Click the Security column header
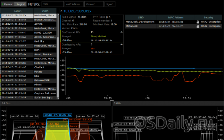This screenshot has width=224, height=140. tap(208, 17)
